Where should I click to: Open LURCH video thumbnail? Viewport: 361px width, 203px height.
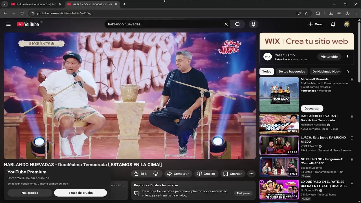279,145
